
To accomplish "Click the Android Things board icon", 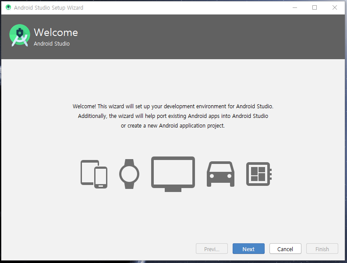I will coord(259,174).
